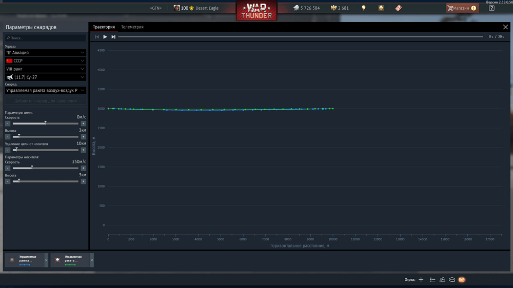Click the War Thunder logo
The height and width of the screenshot is (288, 513).
pyautogui.click(x=256, y=10)
